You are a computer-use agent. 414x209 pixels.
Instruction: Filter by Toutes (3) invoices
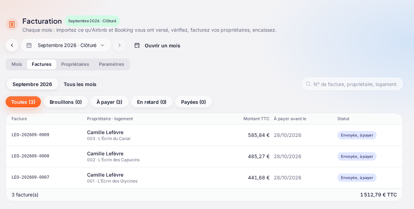click(23, 102)
